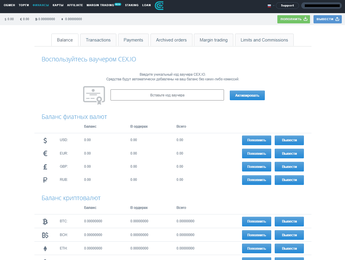
Task: Click Вывести in the USD row
Action: (x=289, y=140)
